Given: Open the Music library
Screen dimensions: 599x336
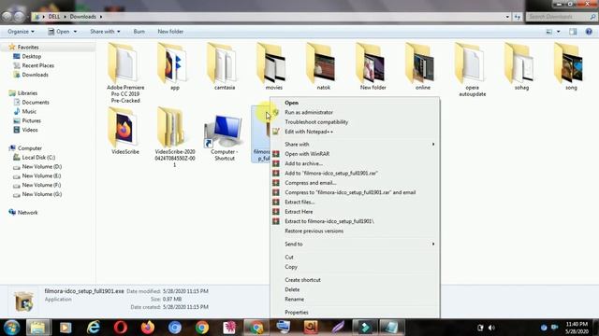Looking at the screenshot, I should (29, 111).
